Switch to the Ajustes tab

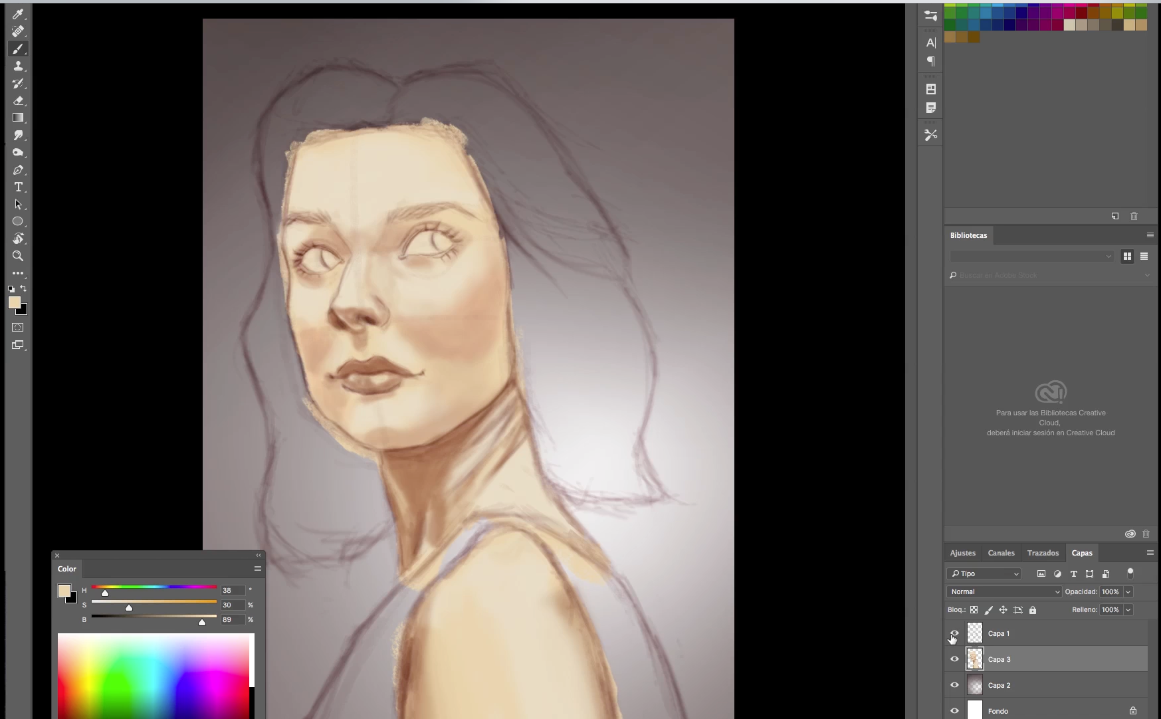tap(962, 553)
